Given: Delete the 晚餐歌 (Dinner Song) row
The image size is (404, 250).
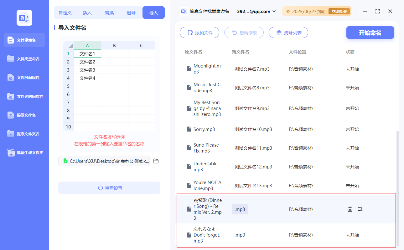Looking at the screenshot, I should 350,209.
